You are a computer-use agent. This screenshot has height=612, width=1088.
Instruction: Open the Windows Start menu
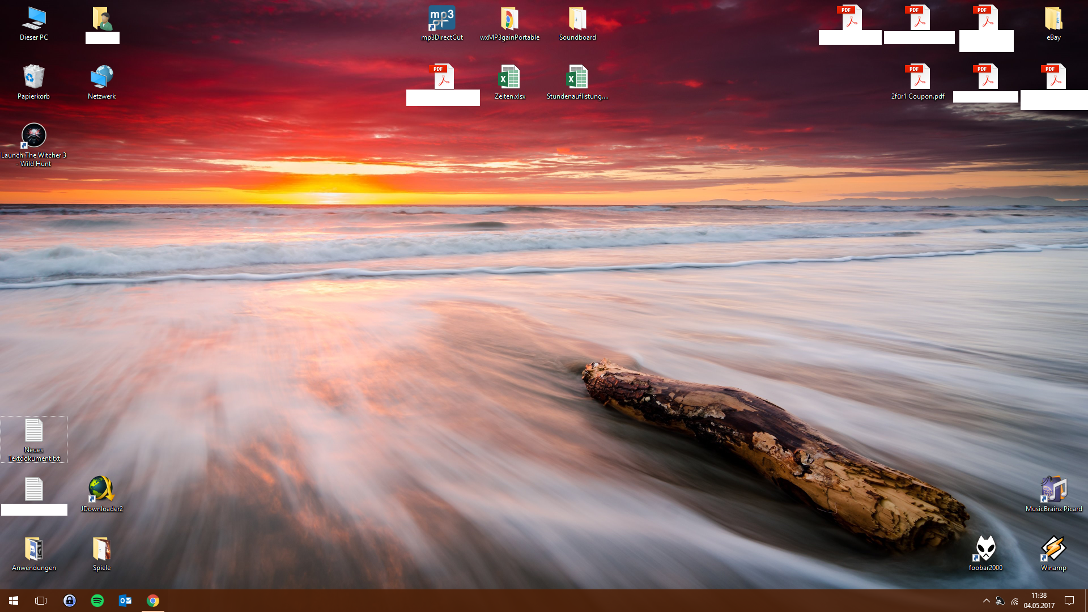(x=14, y=601)
